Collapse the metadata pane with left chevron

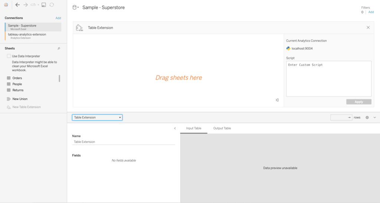175,128
